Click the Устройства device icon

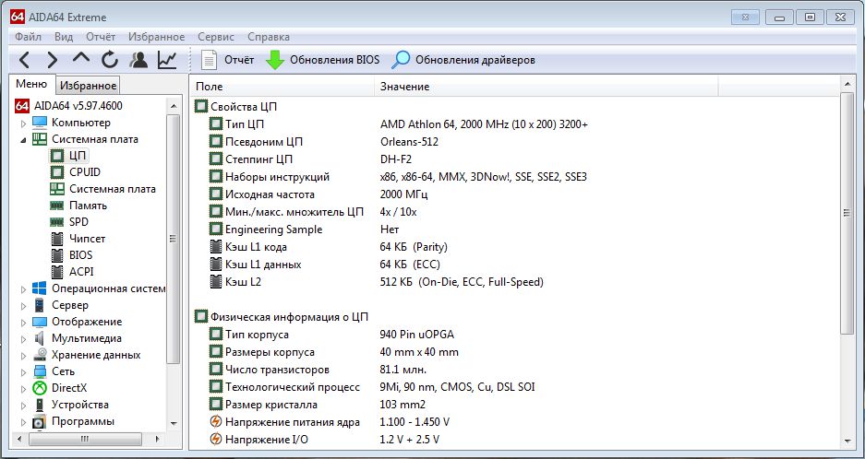coord(40,405)
